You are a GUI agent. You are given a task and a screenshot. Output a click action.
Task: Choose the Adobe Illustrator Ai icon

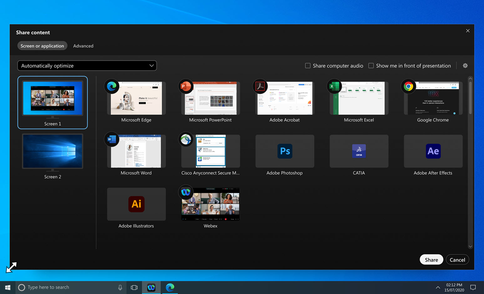[x=136, y=204]
